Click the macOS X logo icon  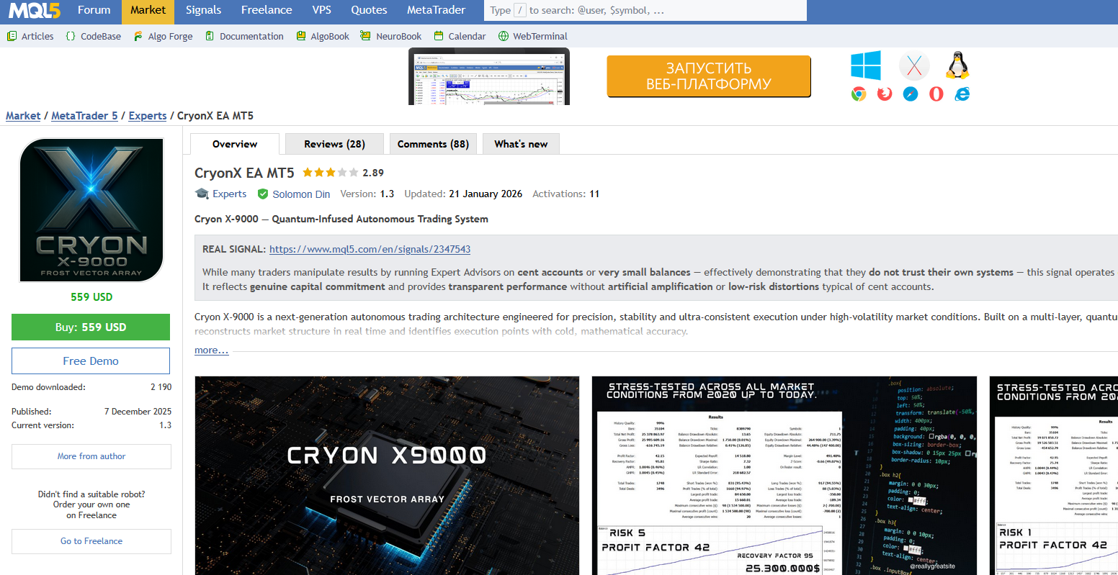coord(914,66)
